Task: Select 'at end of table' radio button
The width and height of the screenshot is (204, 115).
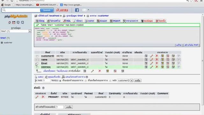Action: point(60,81)
